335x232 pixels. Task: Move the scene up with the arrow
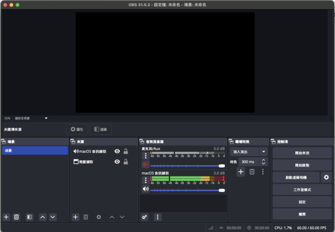pos(43,217)
